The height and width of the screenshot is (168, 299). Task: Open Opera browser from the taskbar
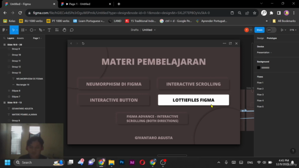tap(142, 162)
